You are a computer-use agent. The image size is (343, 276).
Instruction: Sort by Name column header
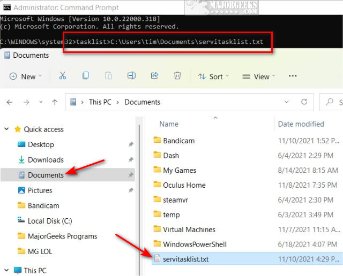click(169, 124)
